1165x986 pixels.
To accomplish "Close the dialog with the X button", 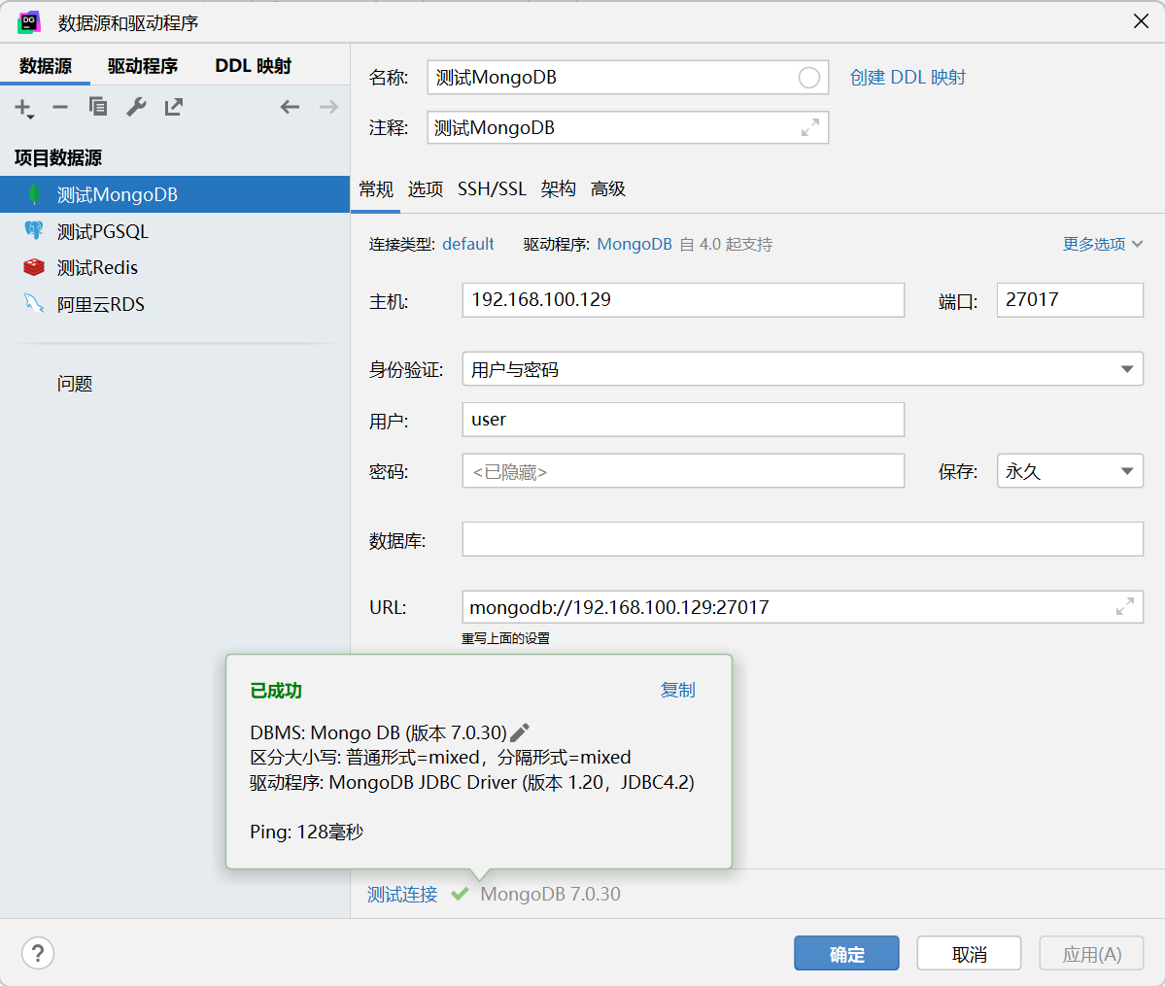I will tap(1142, 21).
